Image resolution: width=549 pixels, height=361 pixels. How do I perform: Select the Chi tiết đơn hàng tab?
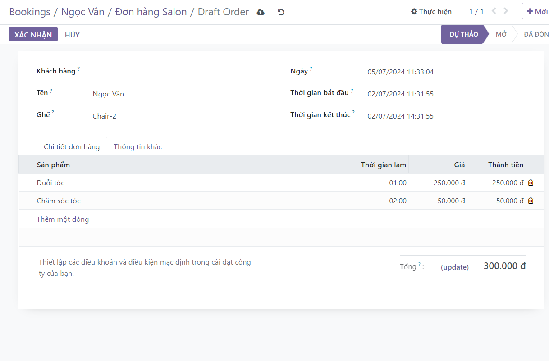[x=72, y=146]
